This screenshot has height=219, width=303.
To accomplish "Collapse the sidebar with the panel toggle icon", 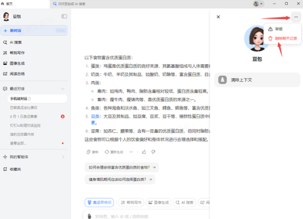I will pyautogui.click(x=64, y=16).
